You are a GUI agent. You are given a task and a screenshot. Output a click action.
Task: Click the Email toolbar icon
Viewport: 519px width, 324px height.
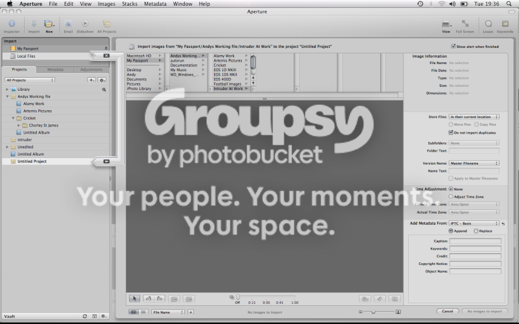[x=68, y=26]
